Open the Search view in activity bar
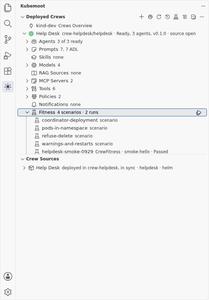The height and width of the screenshot is (300, 209). click(8, 24)
